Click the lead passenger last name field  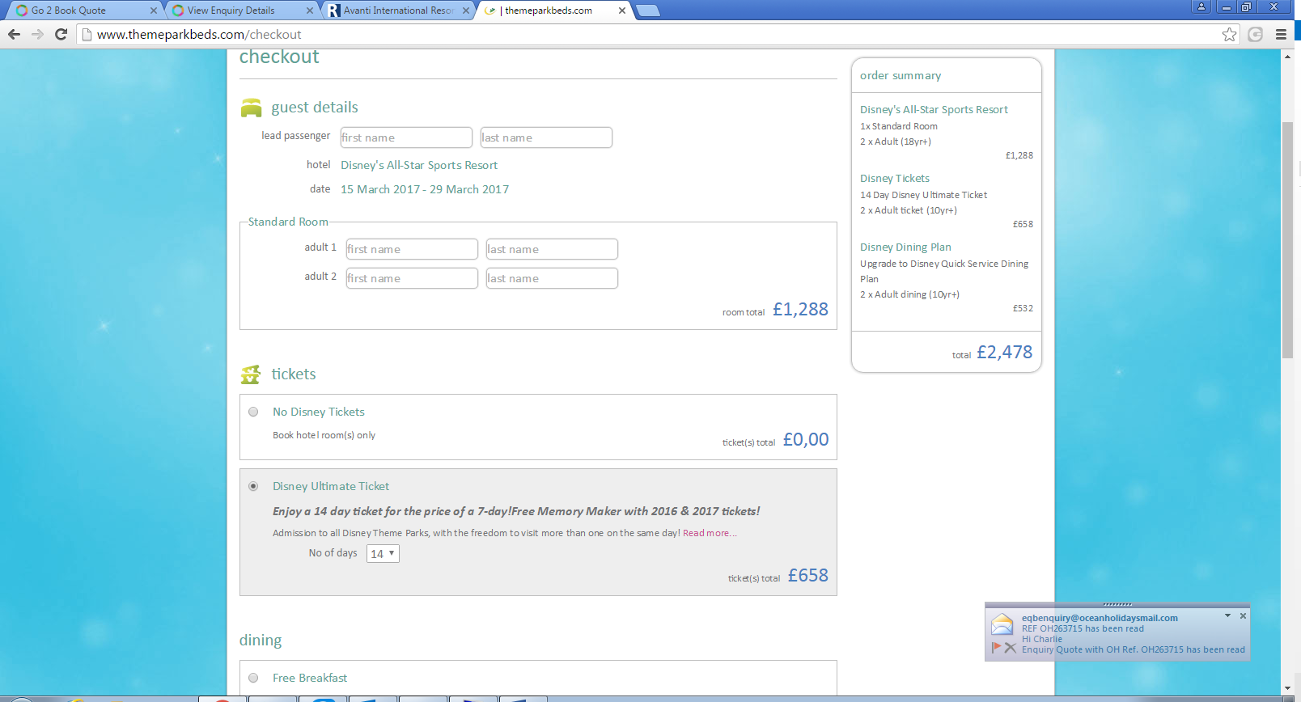[546, 137]
